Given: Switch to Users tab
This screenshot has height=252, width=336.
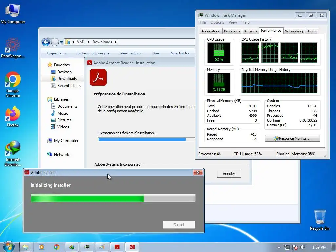Looking at the screenshot, I should click(x=311, y=31).
